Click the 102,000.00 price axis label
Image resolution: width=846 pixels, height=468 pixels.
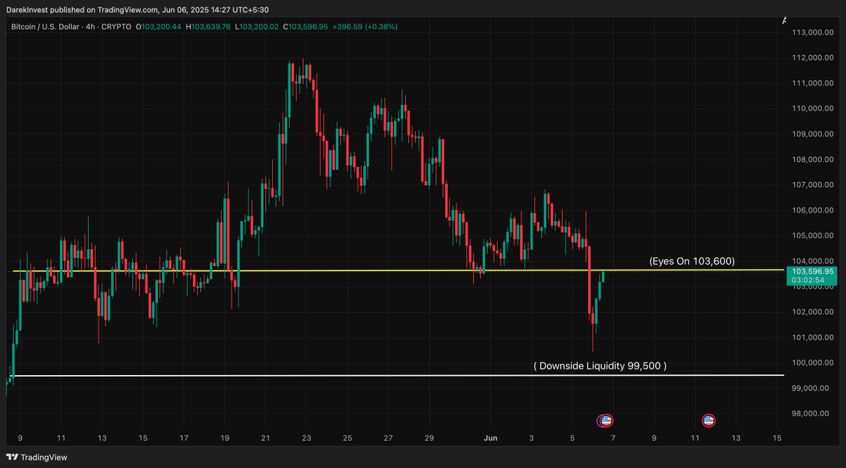pyautogui.click(x=814, y=312)
